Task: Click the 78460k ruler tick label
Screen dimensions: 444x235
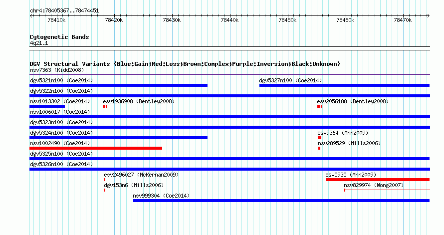Action: point(345,20)
